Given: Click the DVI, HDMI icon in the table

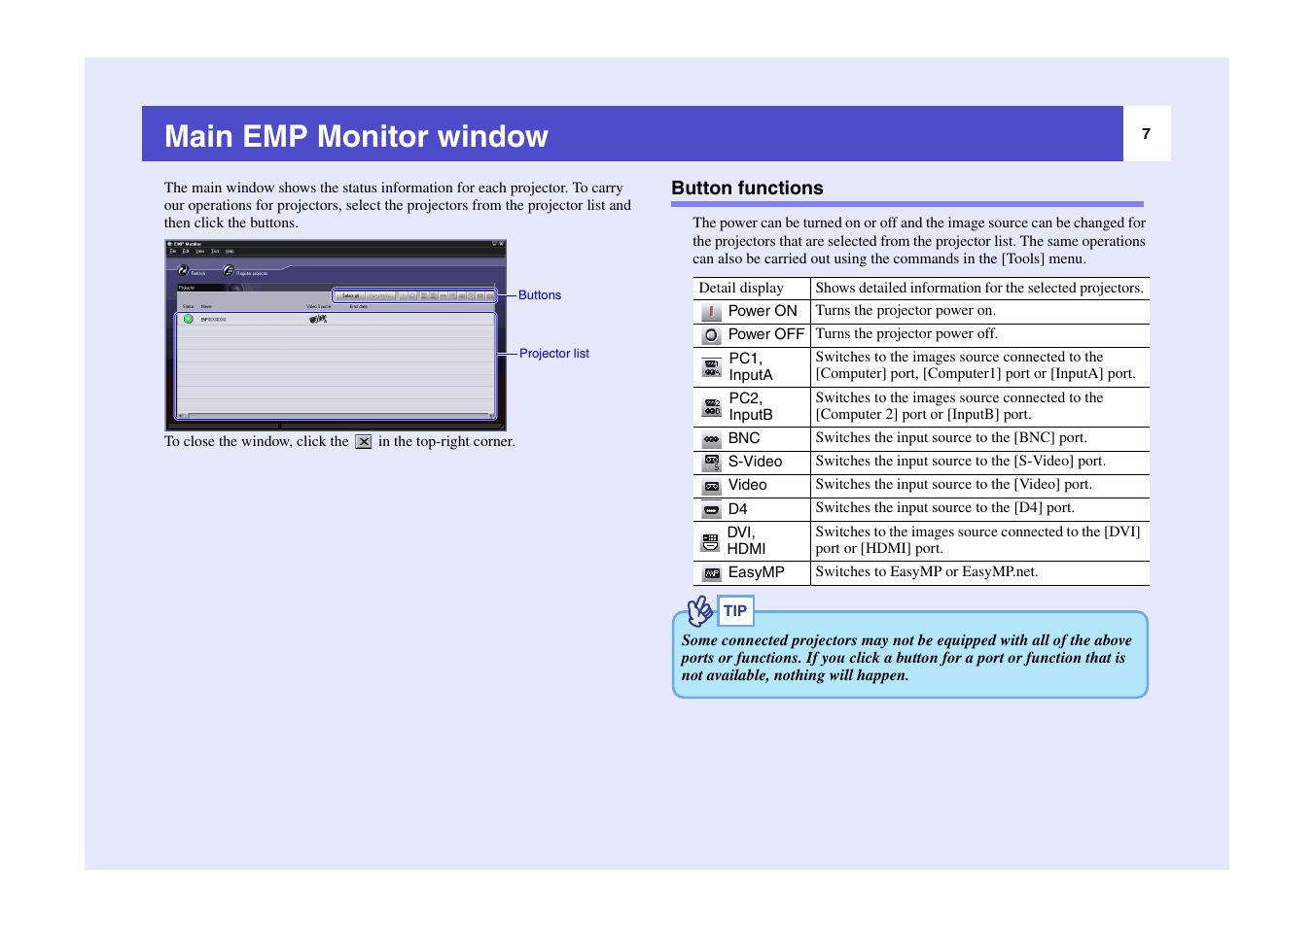Looking at the screenshot, I should 710,541.
